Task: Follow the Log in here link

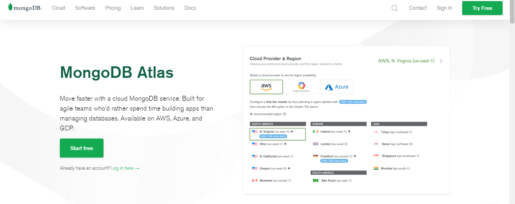Action: coord(125,168)
